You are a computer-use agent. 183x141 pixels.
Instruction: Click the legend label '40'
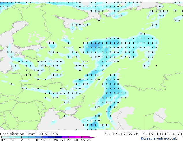(76, 140)
